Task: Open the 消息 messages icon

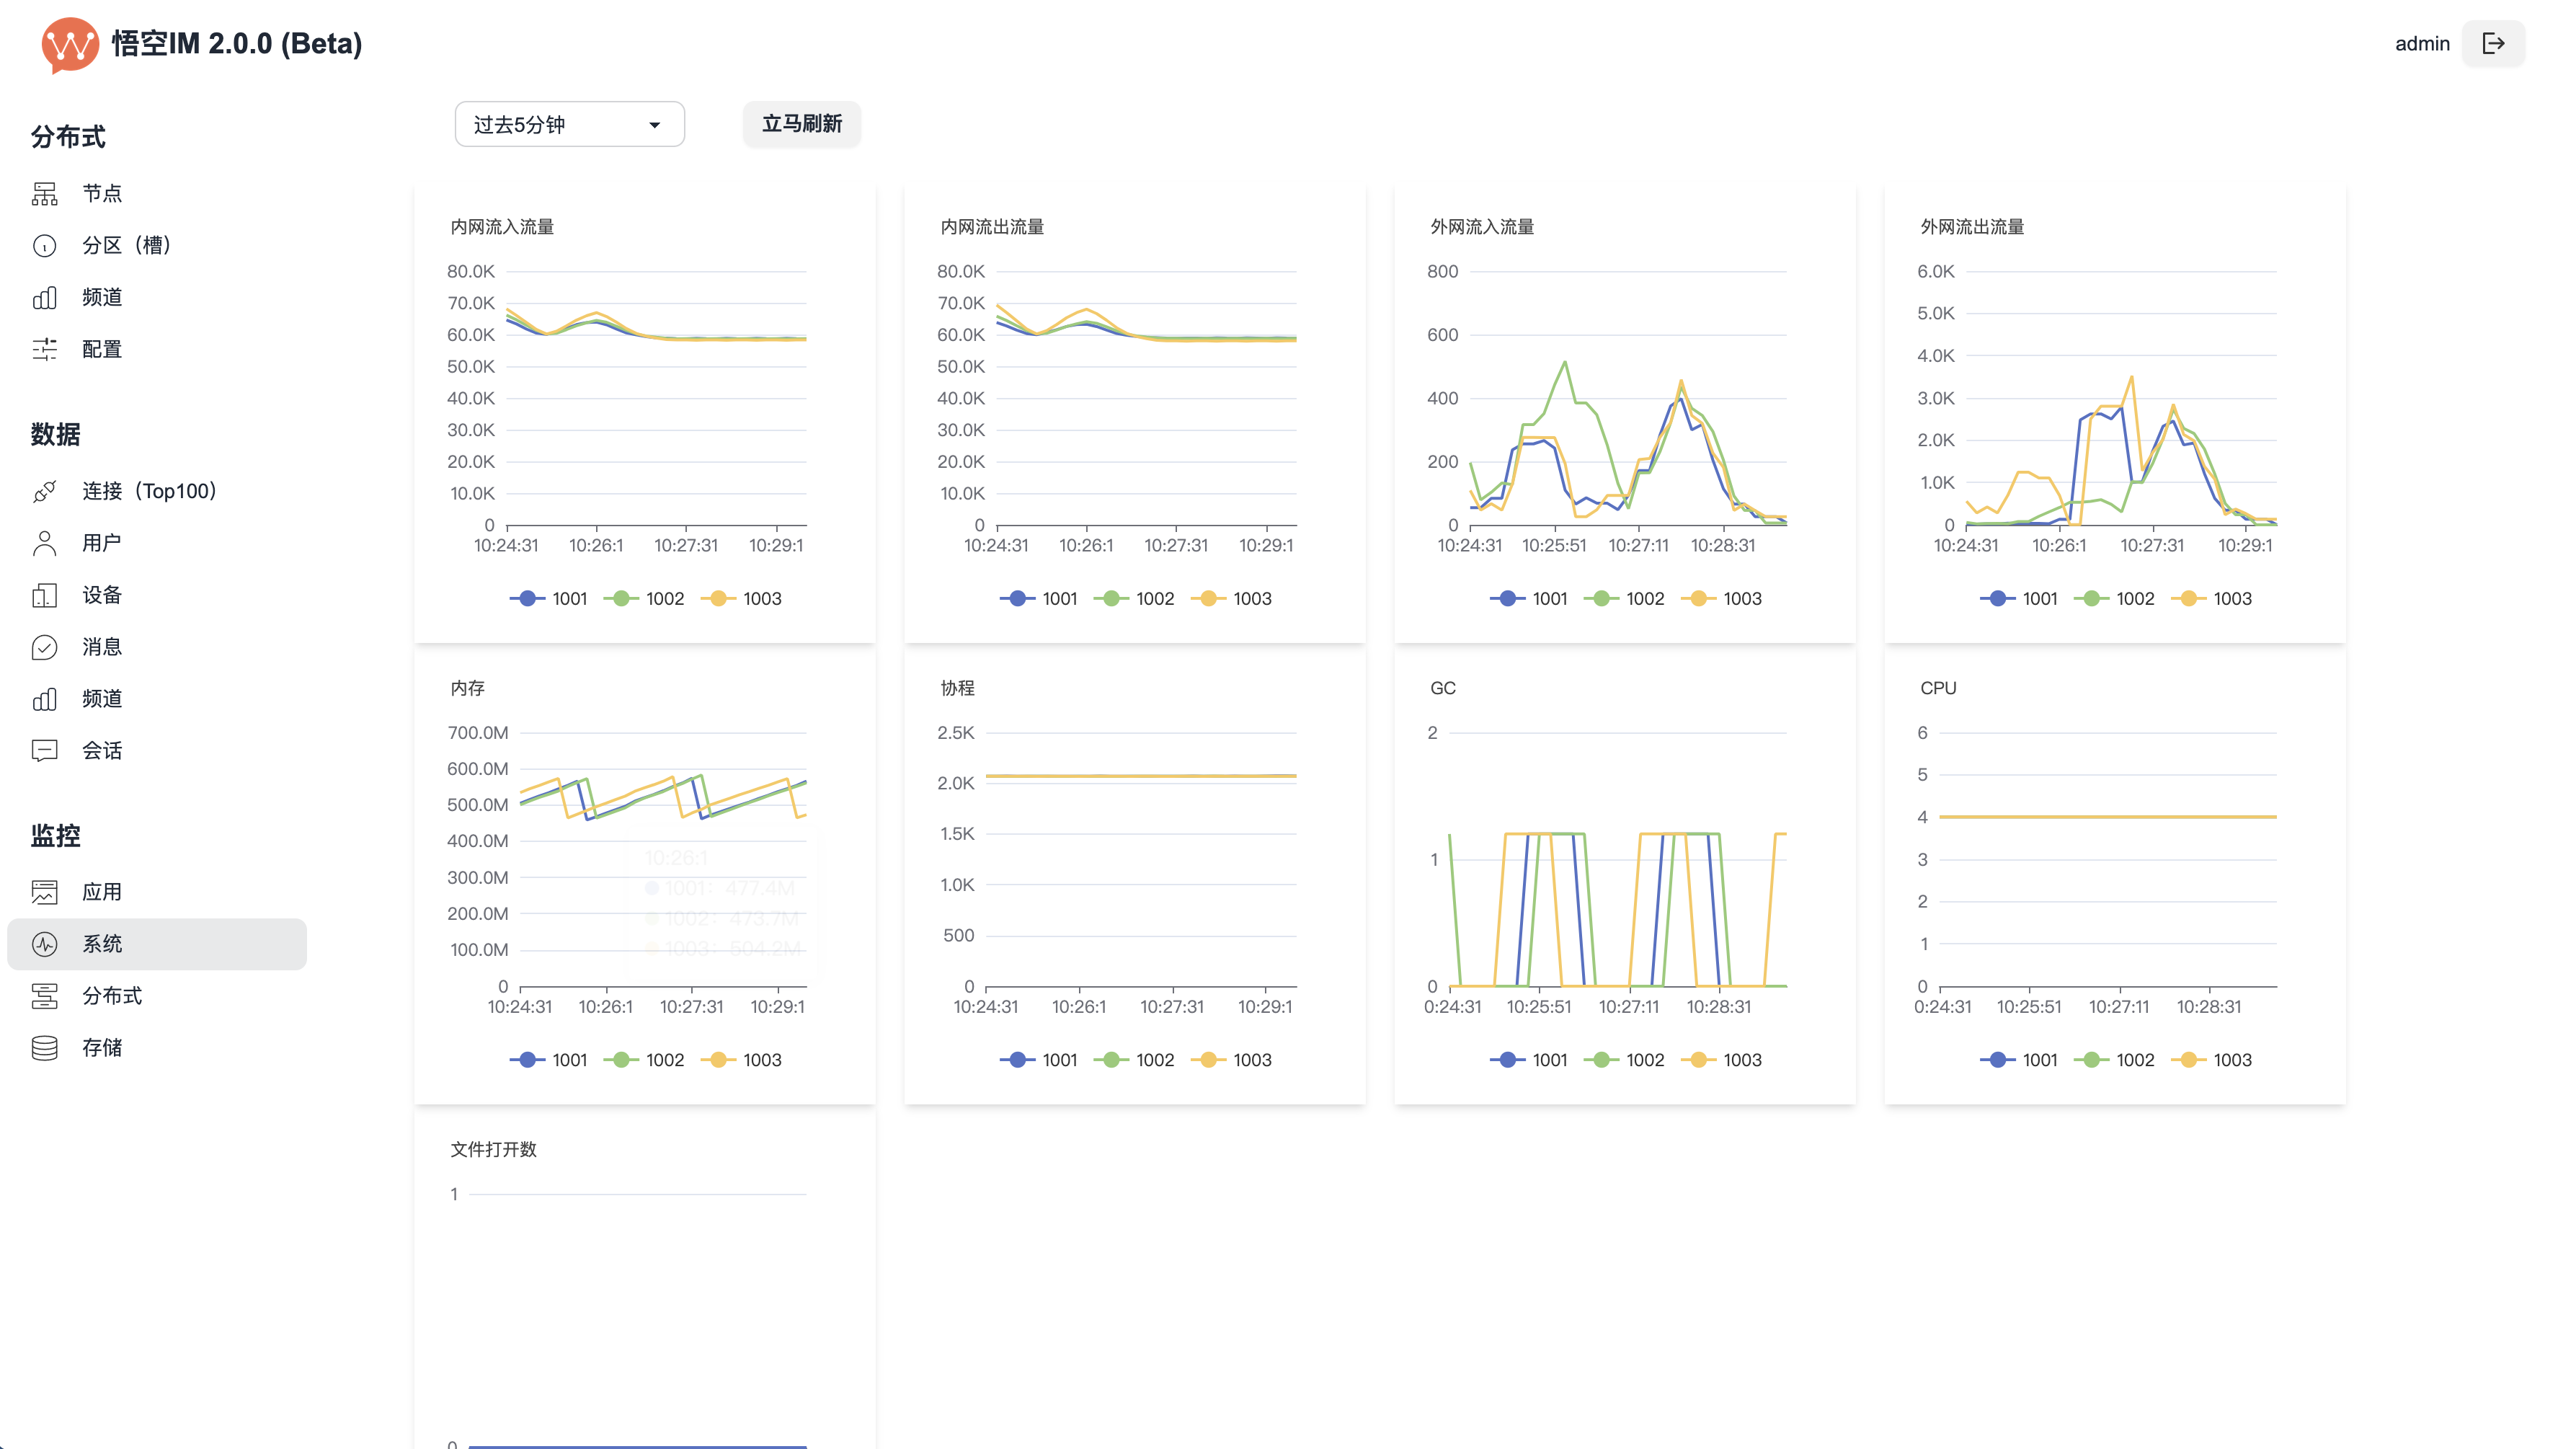Action: click(44, 647)
